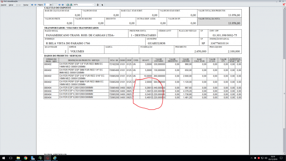Click the taskbar clock showing 10:19
286x161 pixels.
[273, 158]
